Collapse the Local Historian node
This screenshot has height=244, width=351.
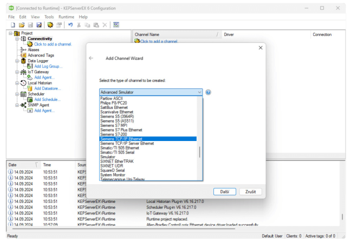[x=17, y=83]
